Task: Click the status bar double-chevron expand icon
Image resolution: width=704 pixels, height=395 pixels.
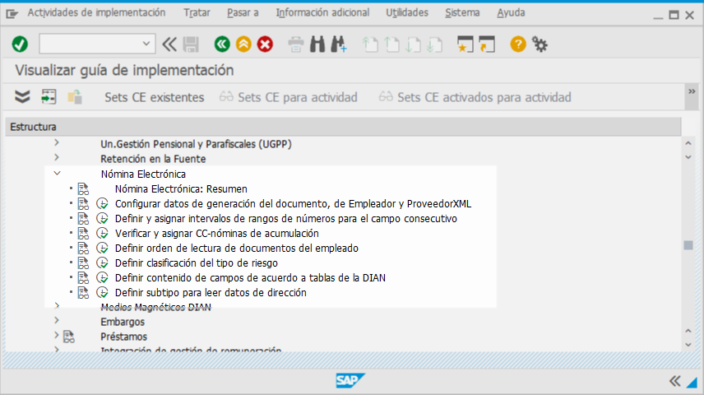Action: click(x=675, y=381)
